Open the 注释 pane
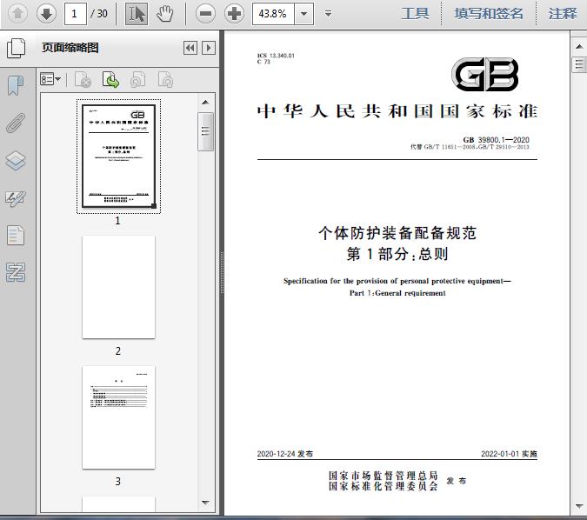Image resolution: width=587 pixels, height=520 pixels. [x=563, y=14]
